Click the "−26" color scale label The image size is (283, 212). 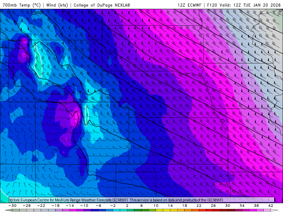click(27, 206)
